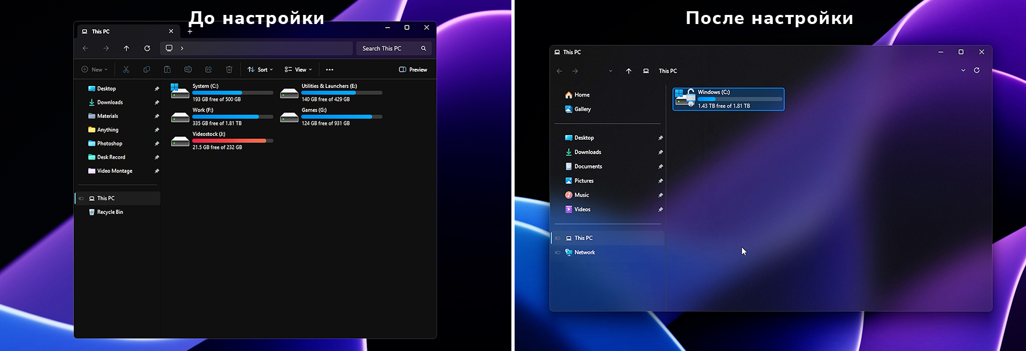Add a new tab with the plus icon
Viewport: 1026px width, 351px height.
[190, 31]
